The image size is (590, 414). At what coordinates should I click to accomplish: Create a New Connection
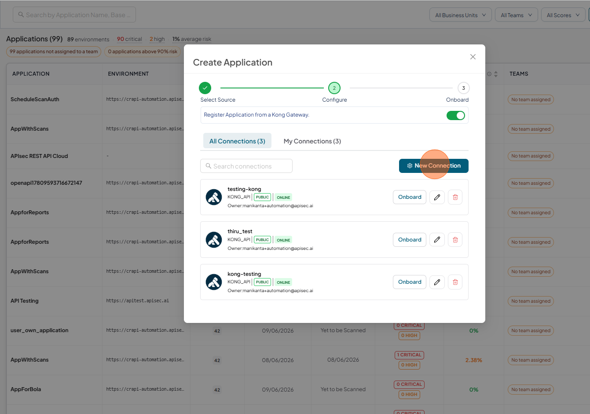tap(434, 166)
